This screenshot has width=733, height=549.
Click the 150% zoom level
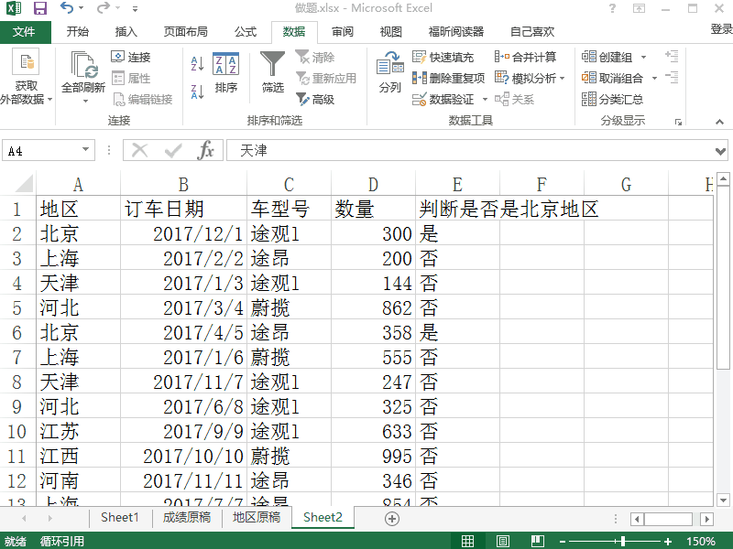click(x=701, y=542)
